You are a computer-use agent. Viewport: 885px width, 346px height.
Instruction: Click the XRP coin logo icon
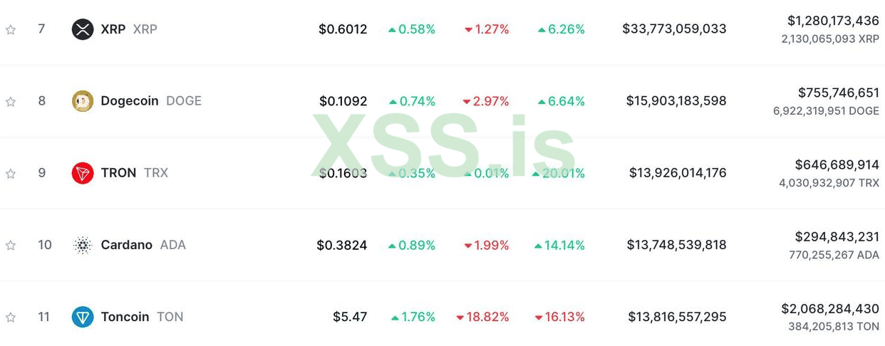pos(83,29)
